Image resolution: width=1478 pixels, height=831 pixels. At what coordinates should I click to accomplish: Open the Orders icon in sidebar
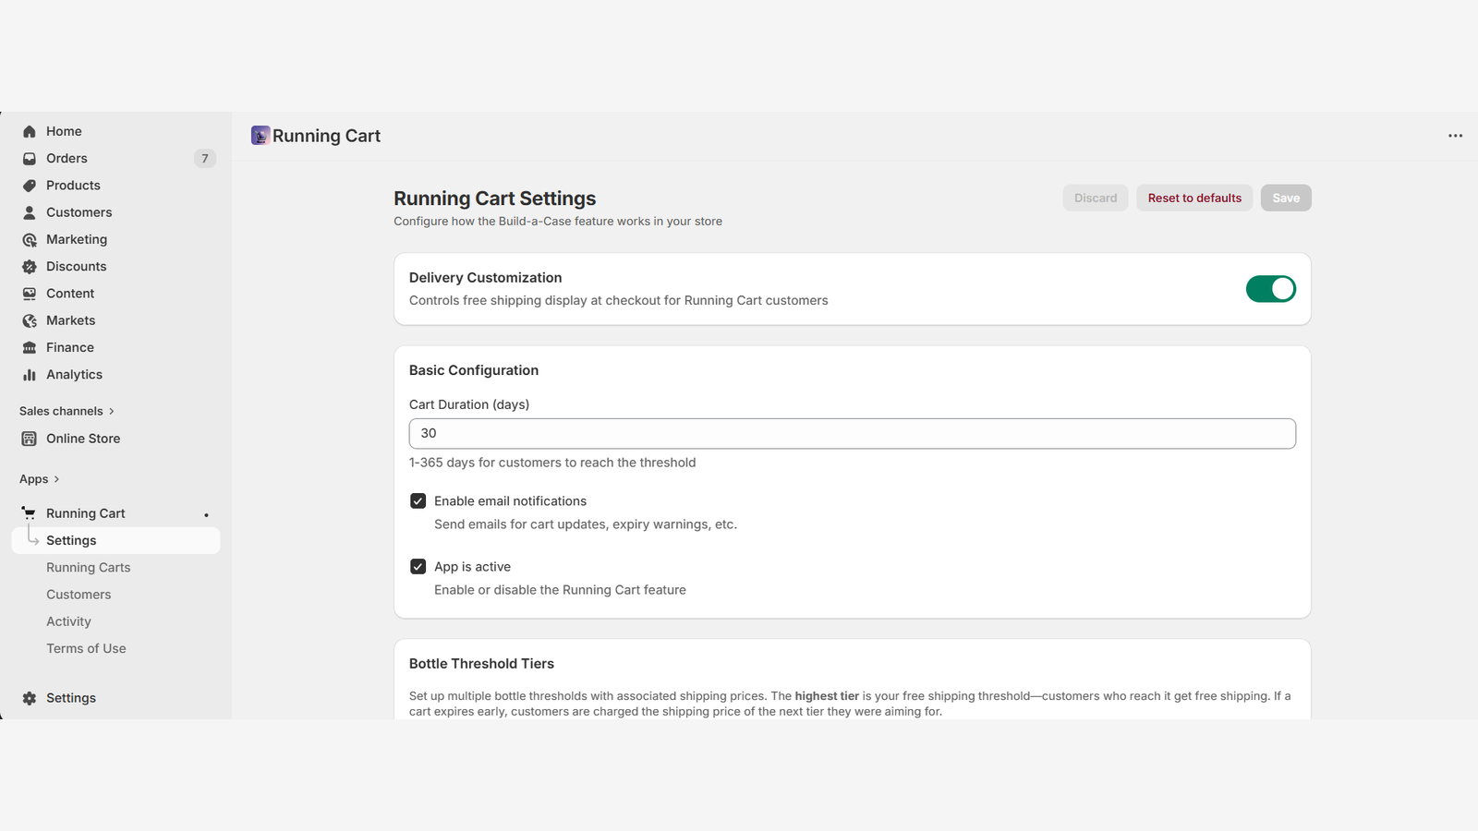(30, 158)
